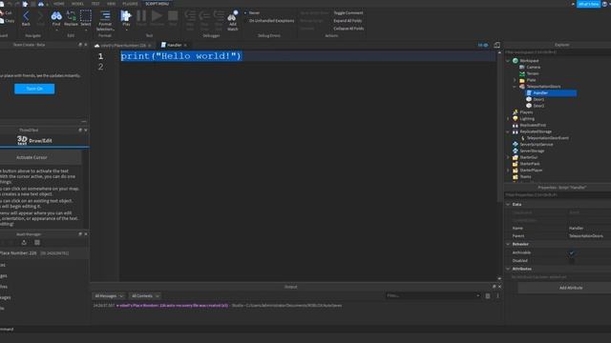Collapse the ReplicatedStorage node
The image size is (611, 343).
point(508,131)
